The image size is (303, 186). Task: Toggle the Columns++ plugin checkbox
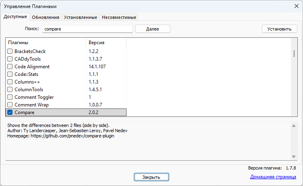pos(10,82)
